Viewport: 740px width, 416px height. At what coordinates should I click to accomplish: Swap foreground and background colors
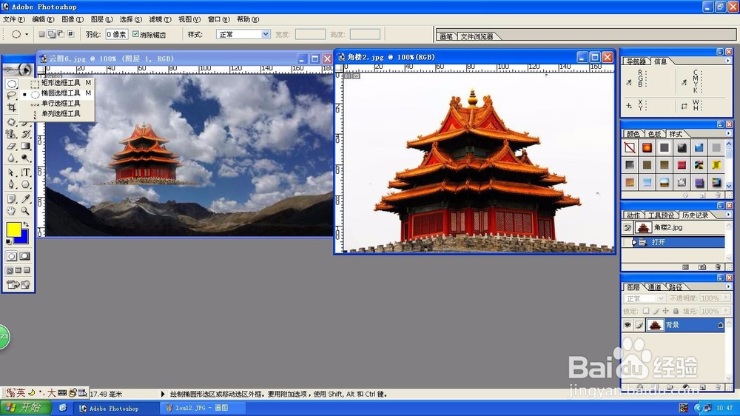pyautogui.click(x=26, y=224)
